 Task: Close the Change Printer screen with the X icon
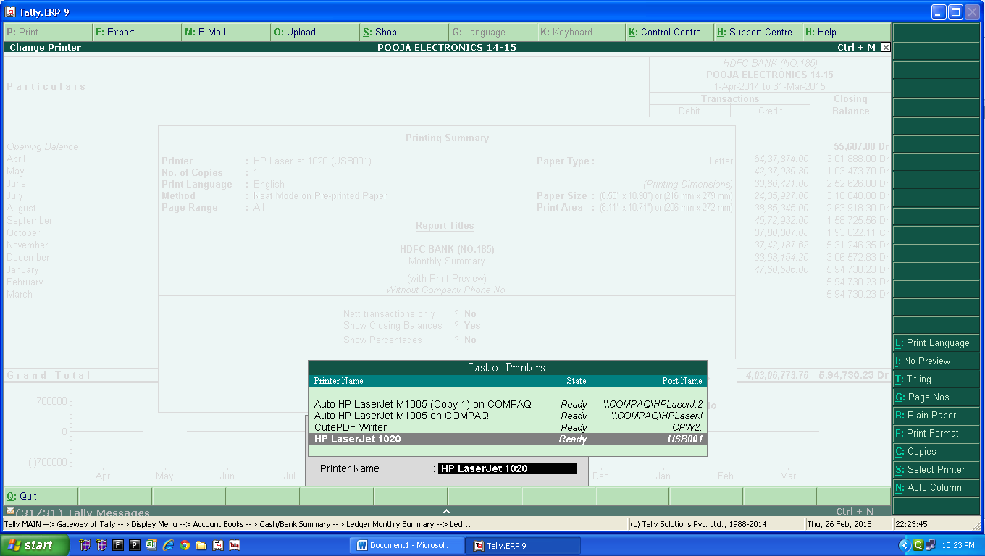[885, 48]
